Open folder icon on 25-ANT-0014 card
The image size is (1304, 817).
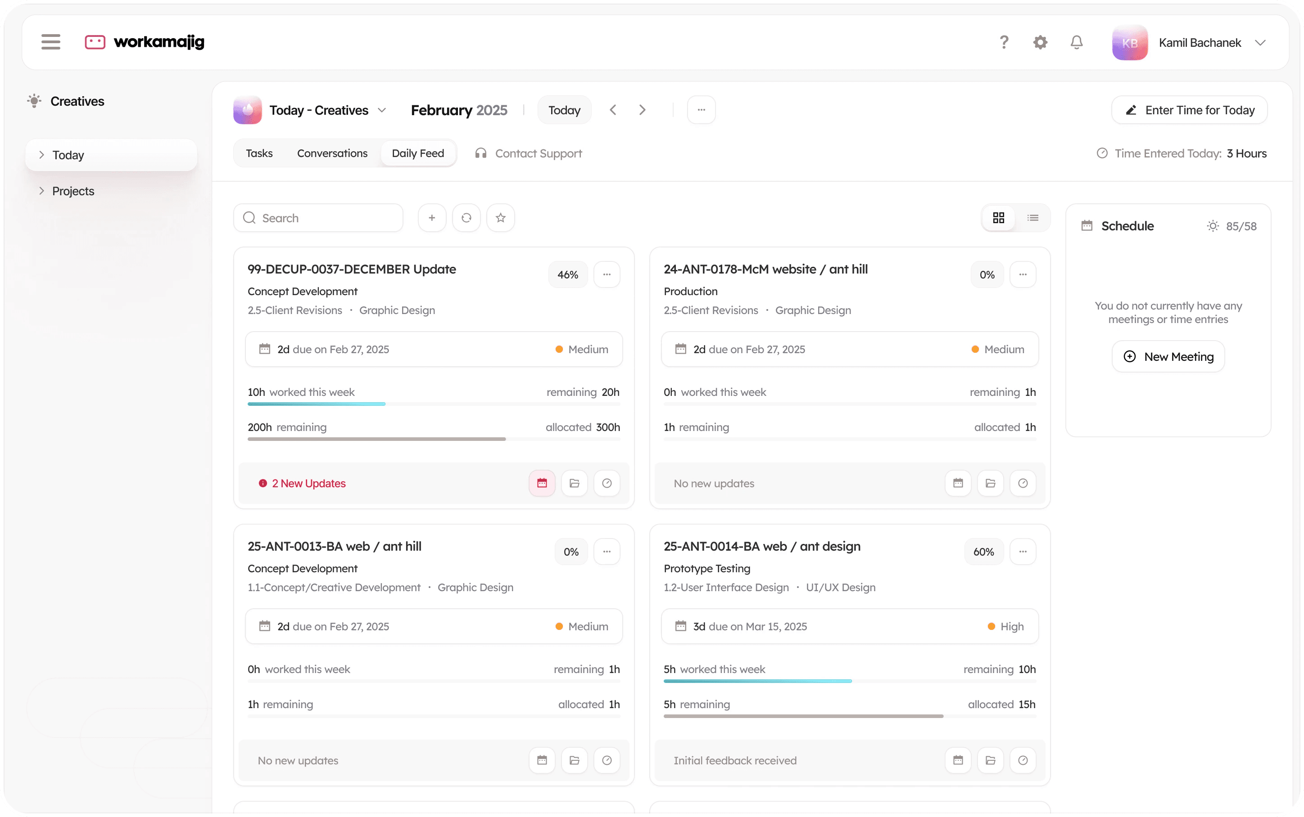tap(990, 760)
